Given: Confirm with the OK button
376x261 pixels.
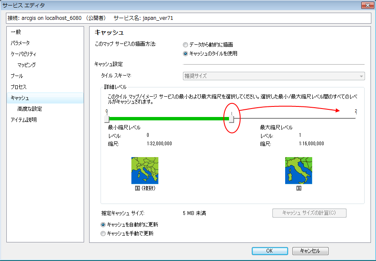Looking at the screenshot, I should (x=270, y=251).
